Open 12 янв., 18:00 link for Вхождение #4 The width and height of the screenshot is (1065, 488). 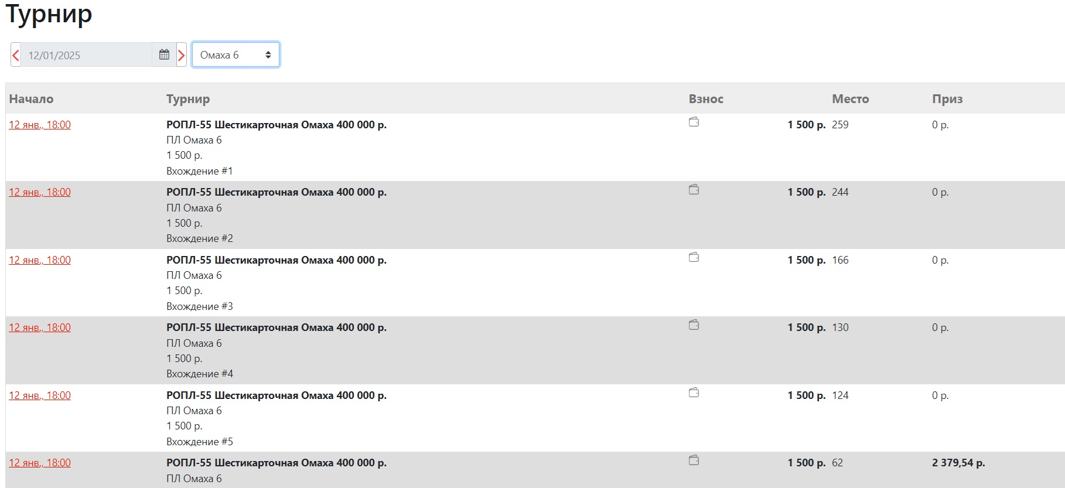coord(40,327)
